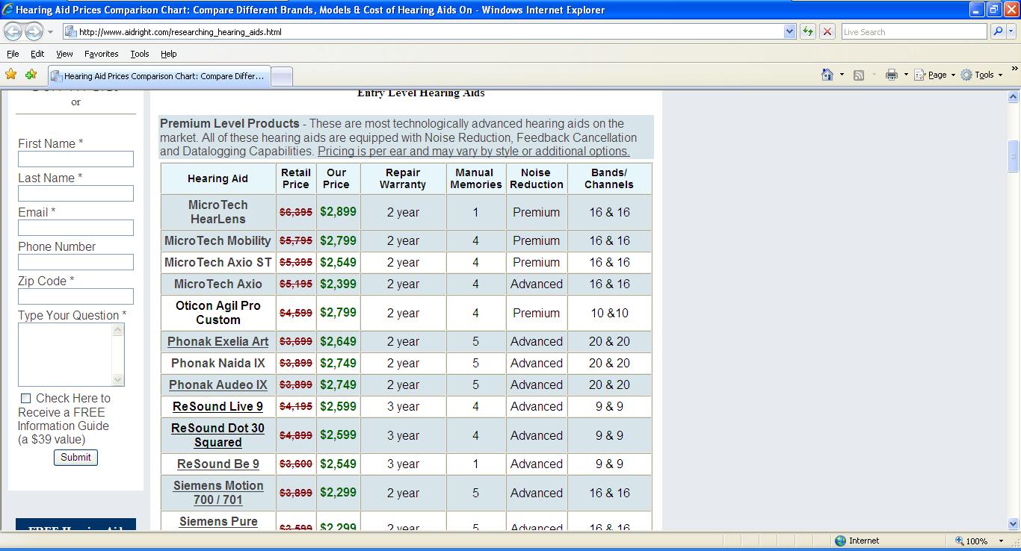Viewport: 1021px width, 551px height.
Task: Click the question box scroll down arrow
Action: pos(118,379)
